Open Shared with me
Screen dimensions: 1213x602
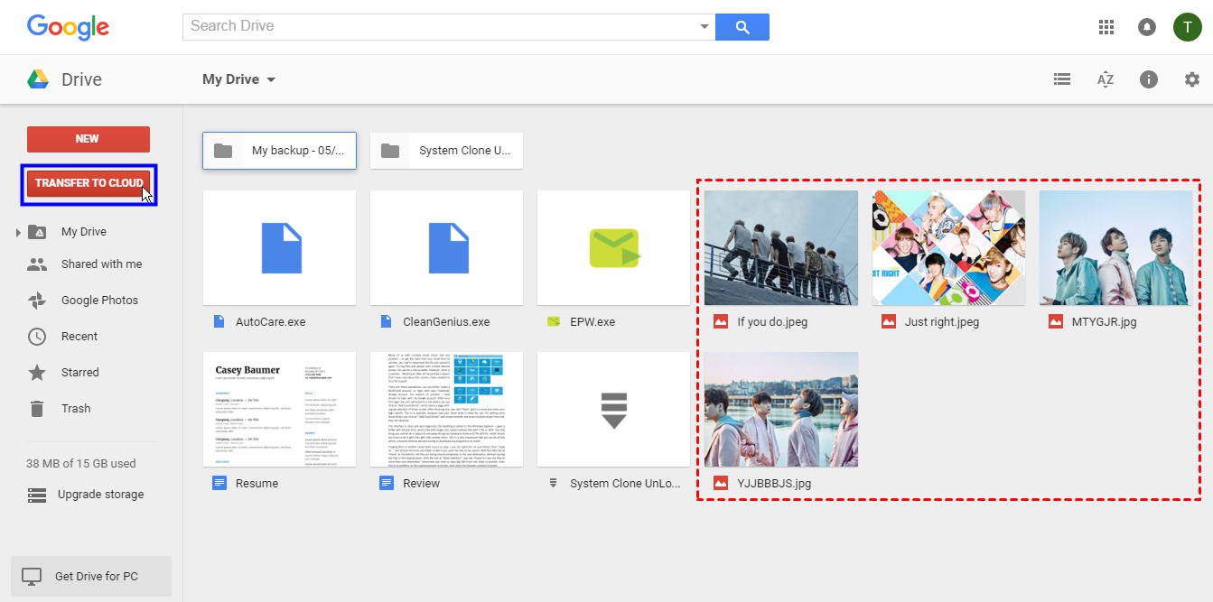102,264
